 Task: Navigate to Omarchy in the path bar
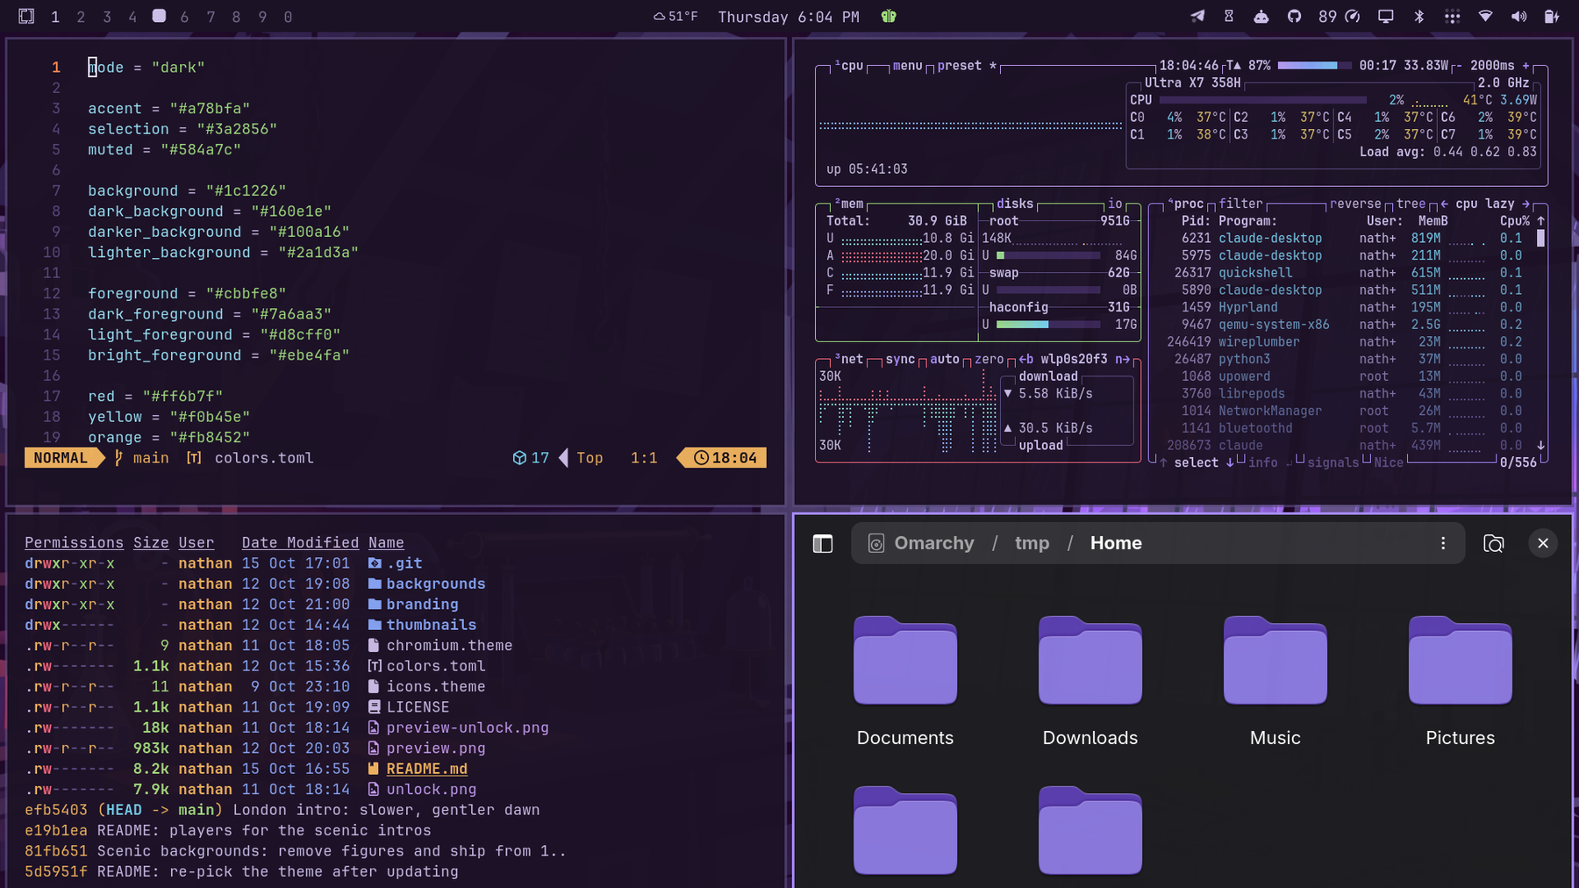point(933,543)
